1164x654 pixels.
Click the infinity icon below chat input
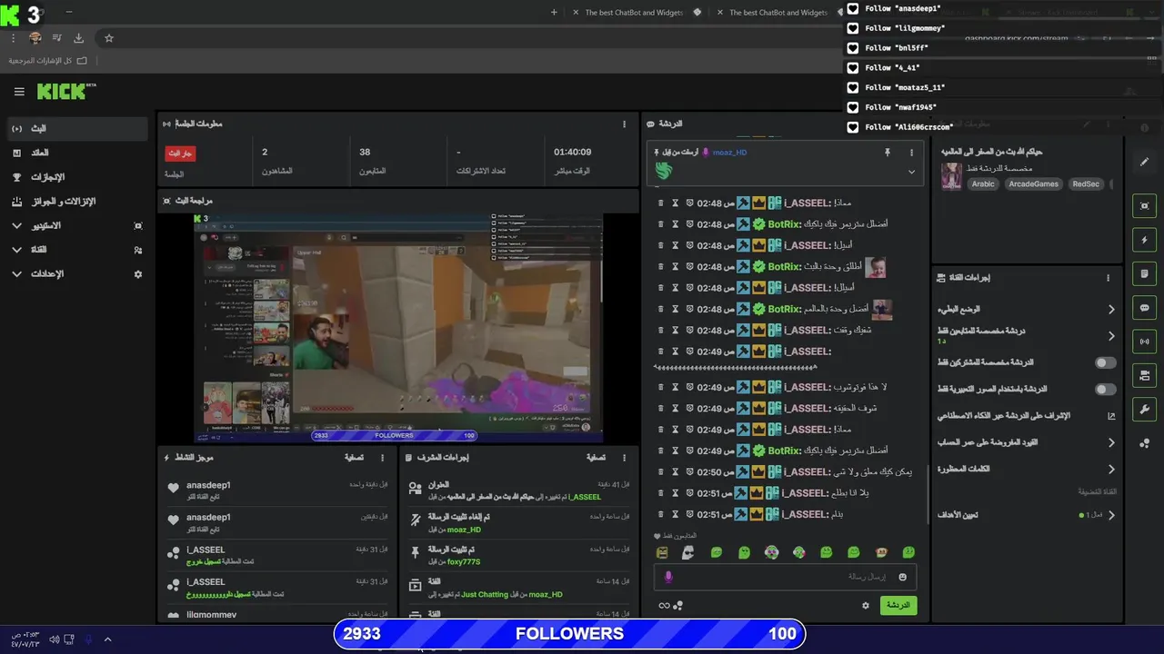click(664, 606)
